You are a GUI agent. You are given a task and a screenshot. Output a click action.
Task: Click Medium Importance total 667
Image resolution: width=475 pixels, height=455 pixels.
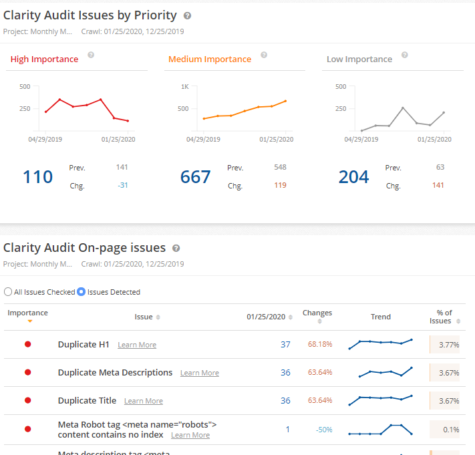195,177
